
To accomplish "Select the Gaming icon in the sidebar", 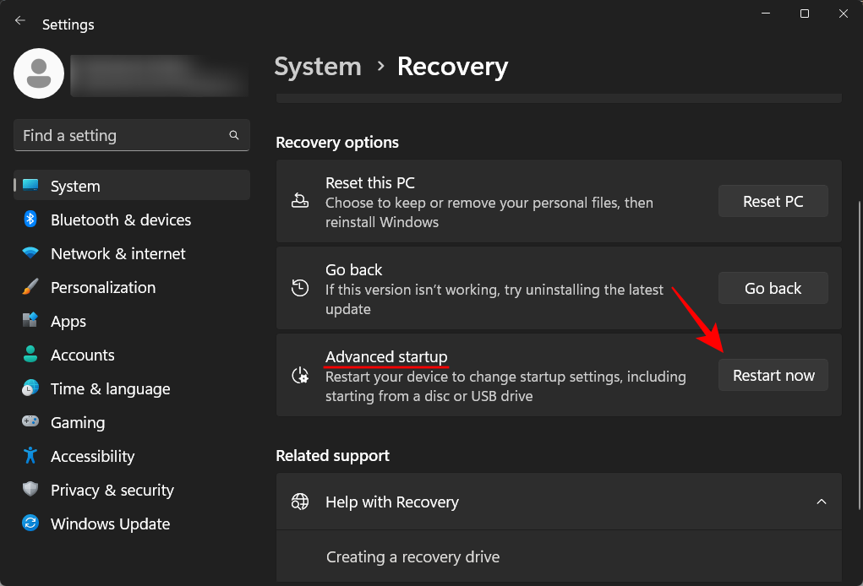I will 30,422.
